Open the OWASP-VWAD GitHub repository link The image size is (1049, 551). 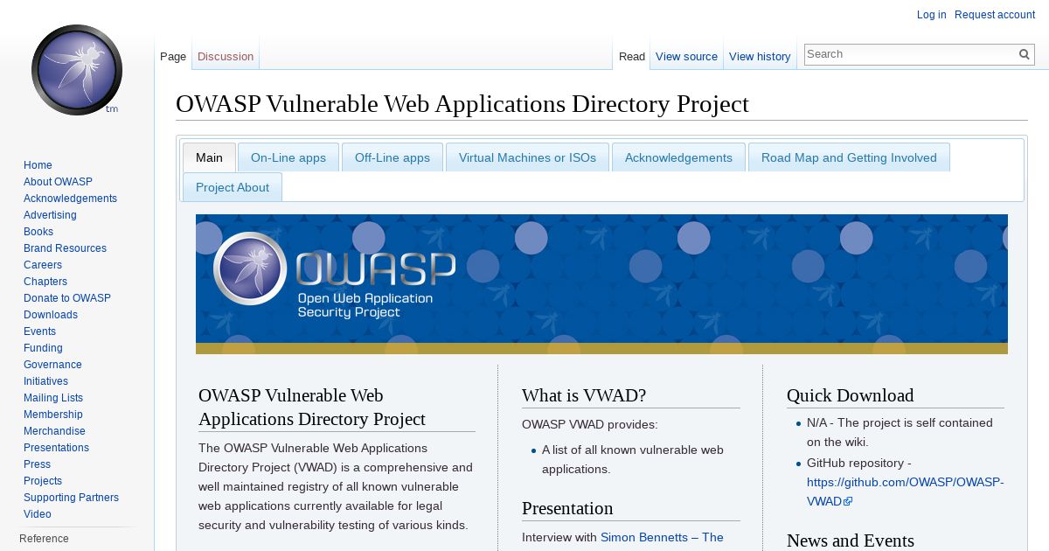click(905, 492)
